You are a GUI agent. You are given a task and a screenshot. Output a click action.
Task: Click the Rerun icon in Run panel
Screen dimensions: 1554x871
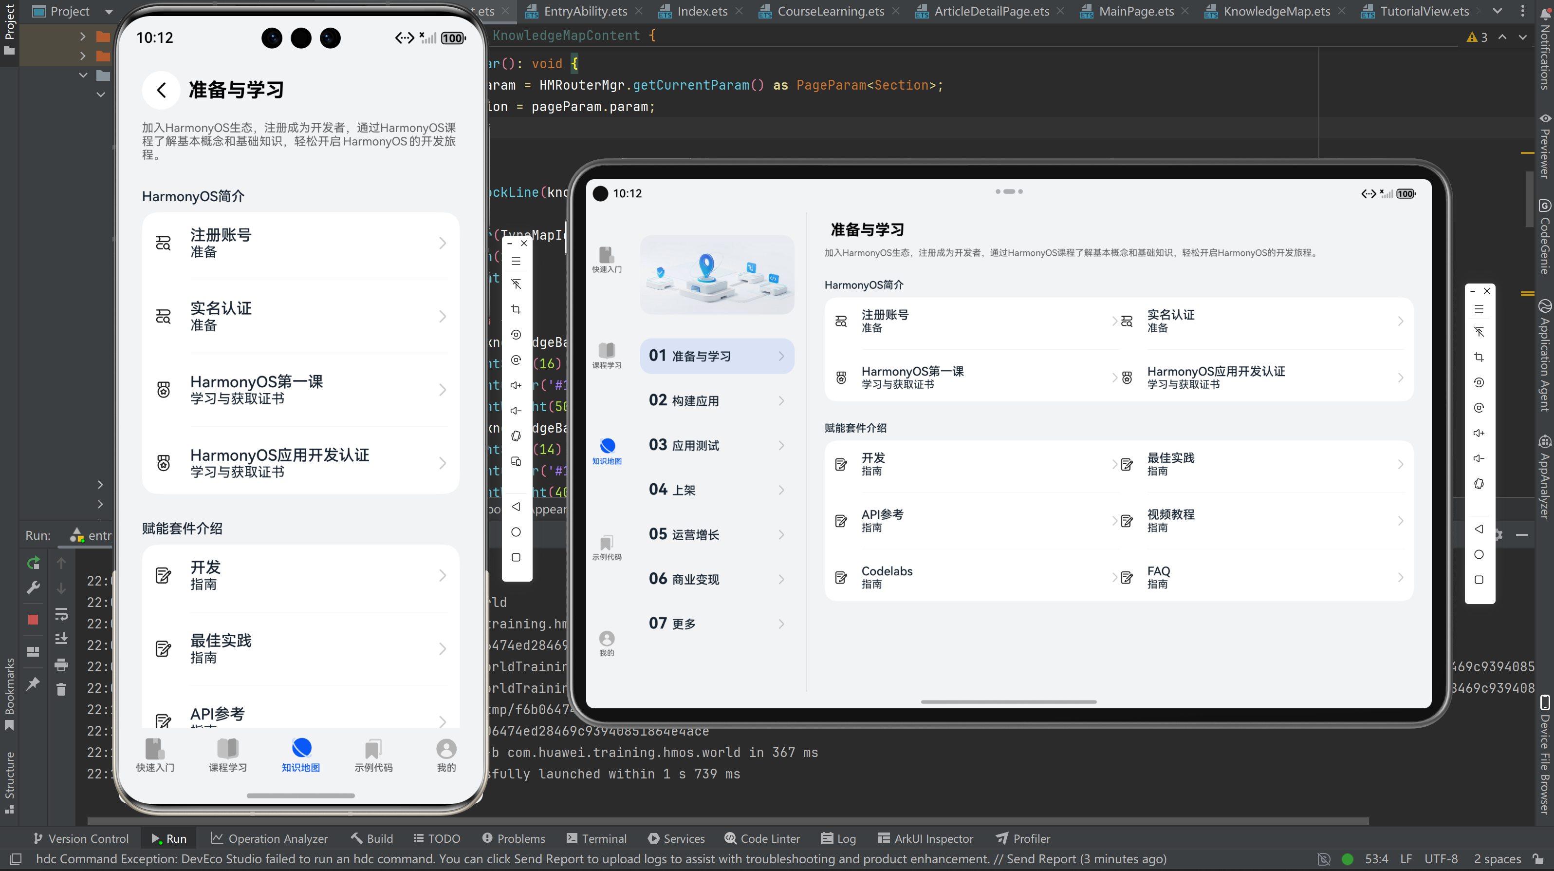pos(33,563)
